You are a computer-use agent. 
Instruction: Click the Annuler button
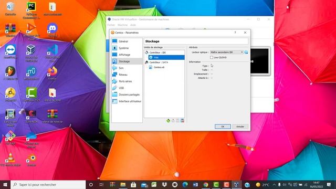[240, 127]
